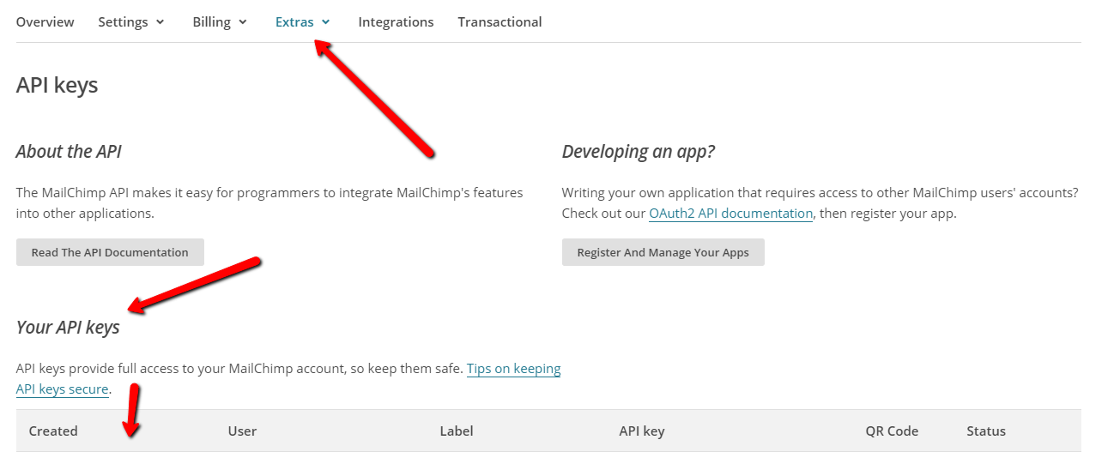
Task: Click the QR Code column header
Action: 892,431
